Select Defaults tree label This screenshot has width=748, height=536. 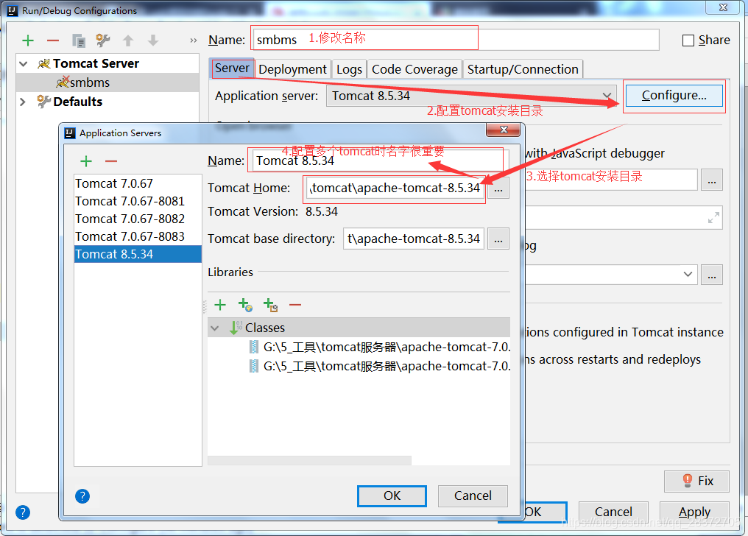78,102
